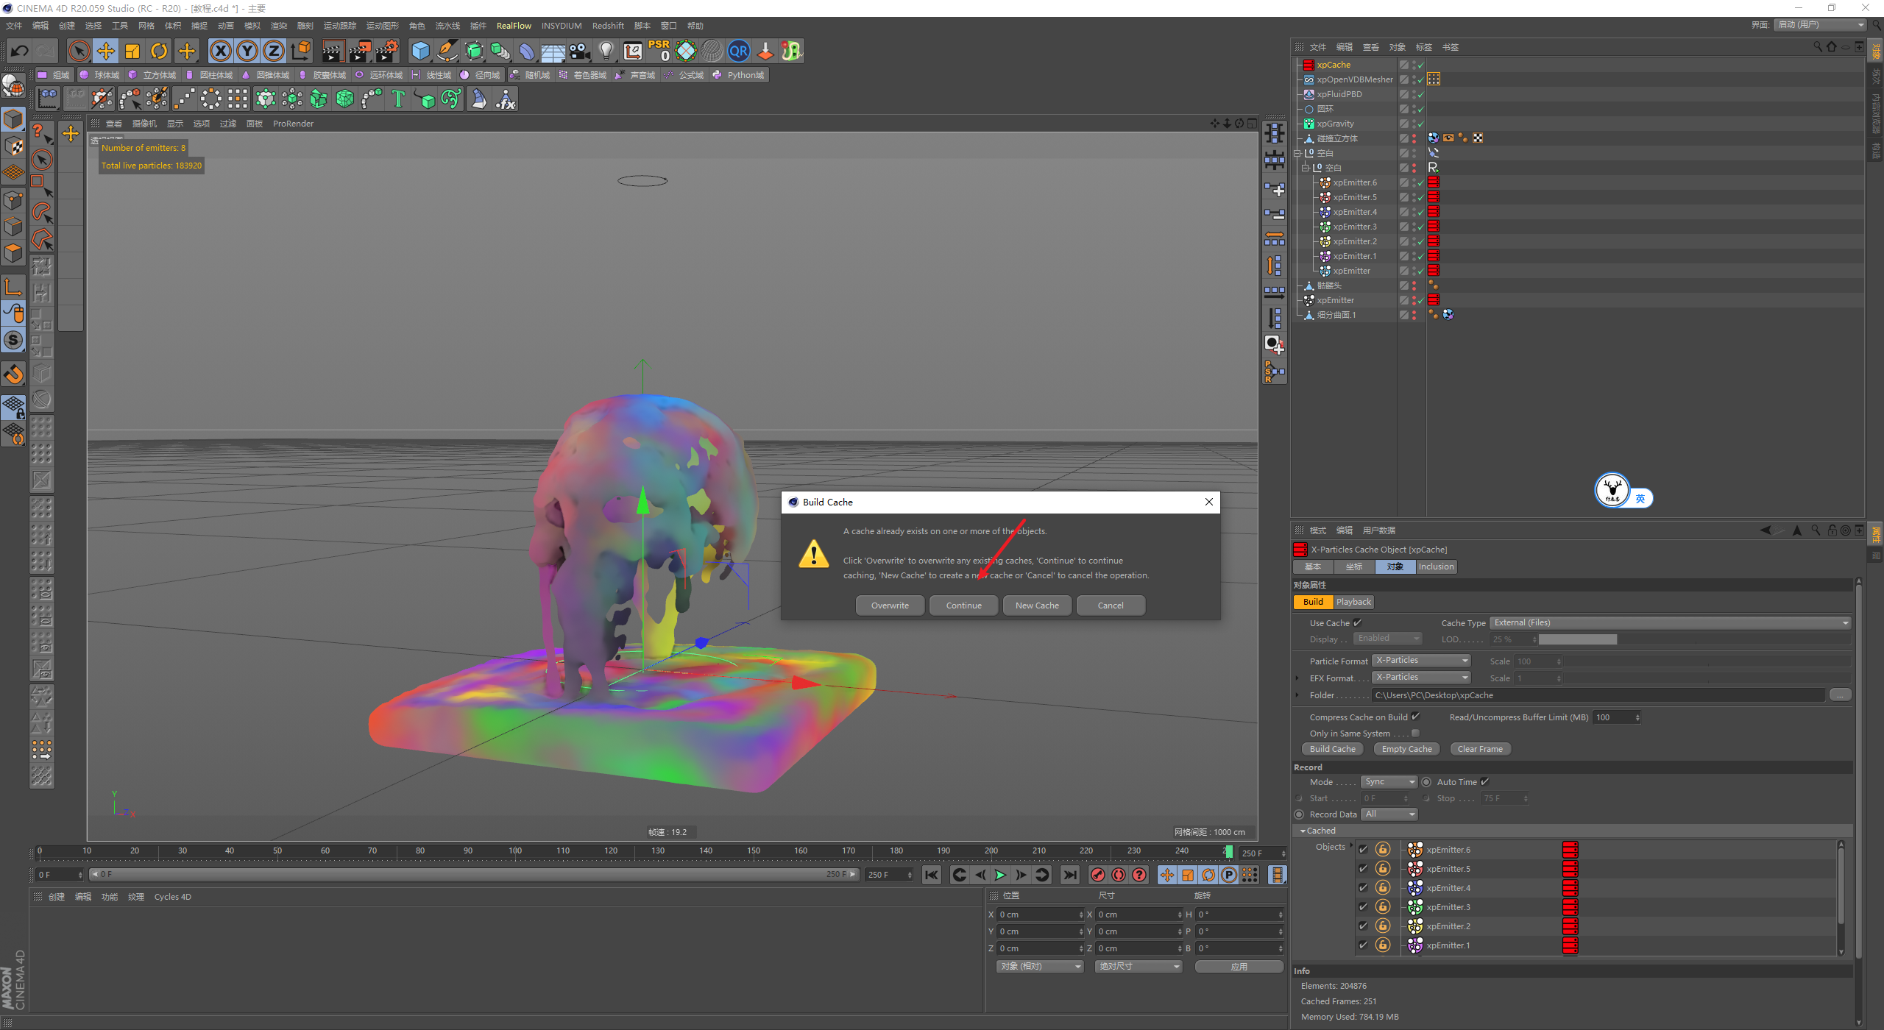The width and height of the screenshot is (1884, 1030).
Task: Jump to the last frame
Action: coord(1070,875)
